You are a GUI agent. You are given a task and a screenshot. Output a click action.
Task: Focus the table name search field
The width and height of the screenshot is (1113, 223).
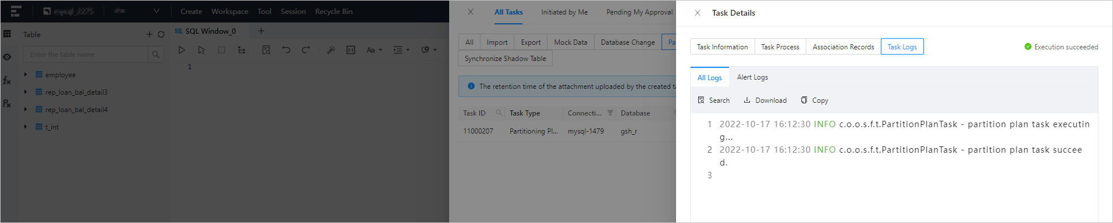click(x=86, y=55)
